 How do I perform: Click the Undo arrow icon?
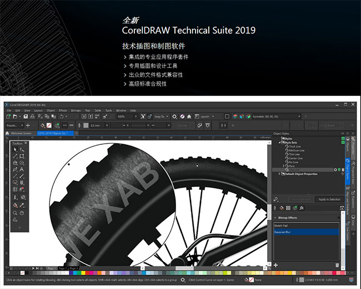coord(62,116)
